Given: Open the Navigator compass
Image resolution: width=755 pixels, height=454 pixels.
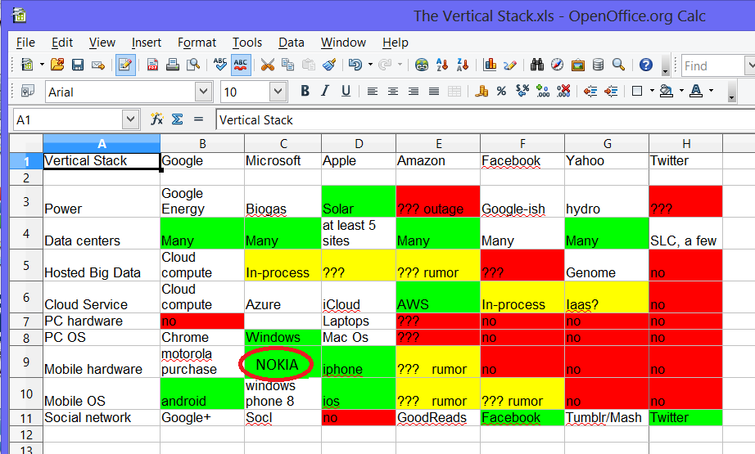Looking at the screenshot, I should (557, 65).
